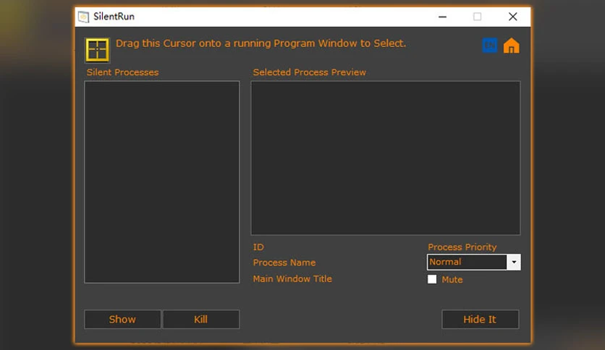Click the Hide It button
The height and width of the screenshot is (350, 605).
tap(480, 319)
